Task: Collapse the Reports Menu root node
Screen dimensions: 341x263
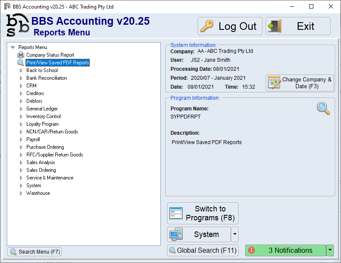Action: point(13,47)
